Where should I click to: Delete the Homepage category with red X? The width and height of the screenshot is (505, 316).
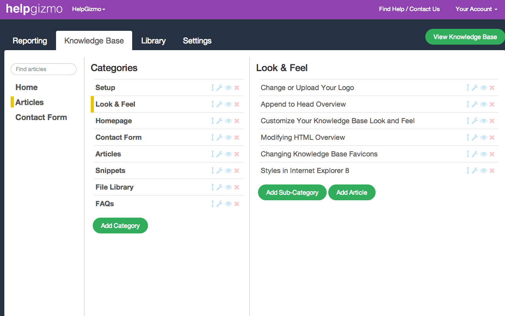point(237,121)
